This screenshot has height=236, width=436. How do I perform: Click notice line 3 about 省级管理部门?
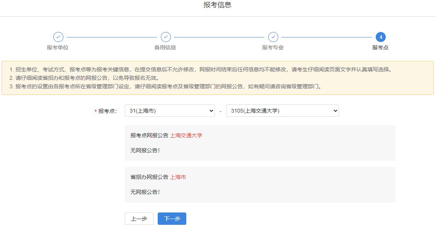(166, 86)
